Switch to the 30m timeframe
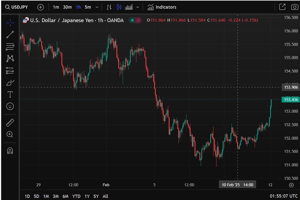300x200 pixels. click(67, 7)
